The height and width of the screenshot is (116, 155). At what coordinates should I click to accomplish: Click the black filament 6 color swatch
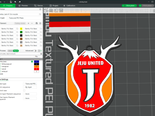[x=21, y=35]
